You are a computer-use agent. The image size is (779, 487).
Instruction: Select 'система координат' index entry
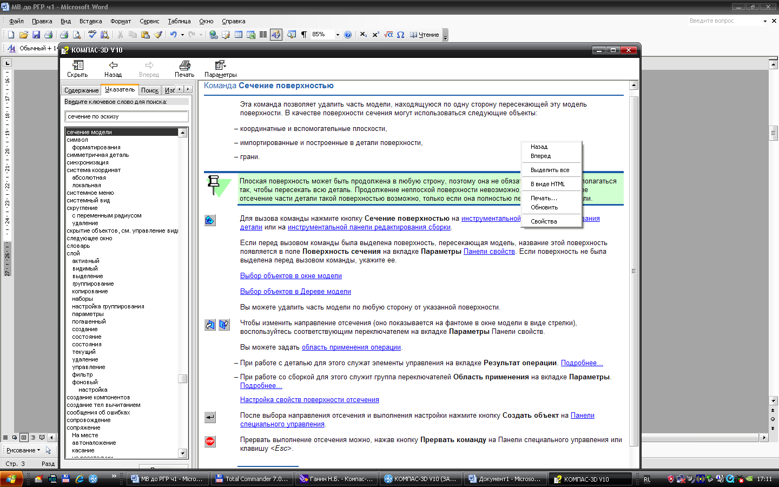tap(94, 170)
